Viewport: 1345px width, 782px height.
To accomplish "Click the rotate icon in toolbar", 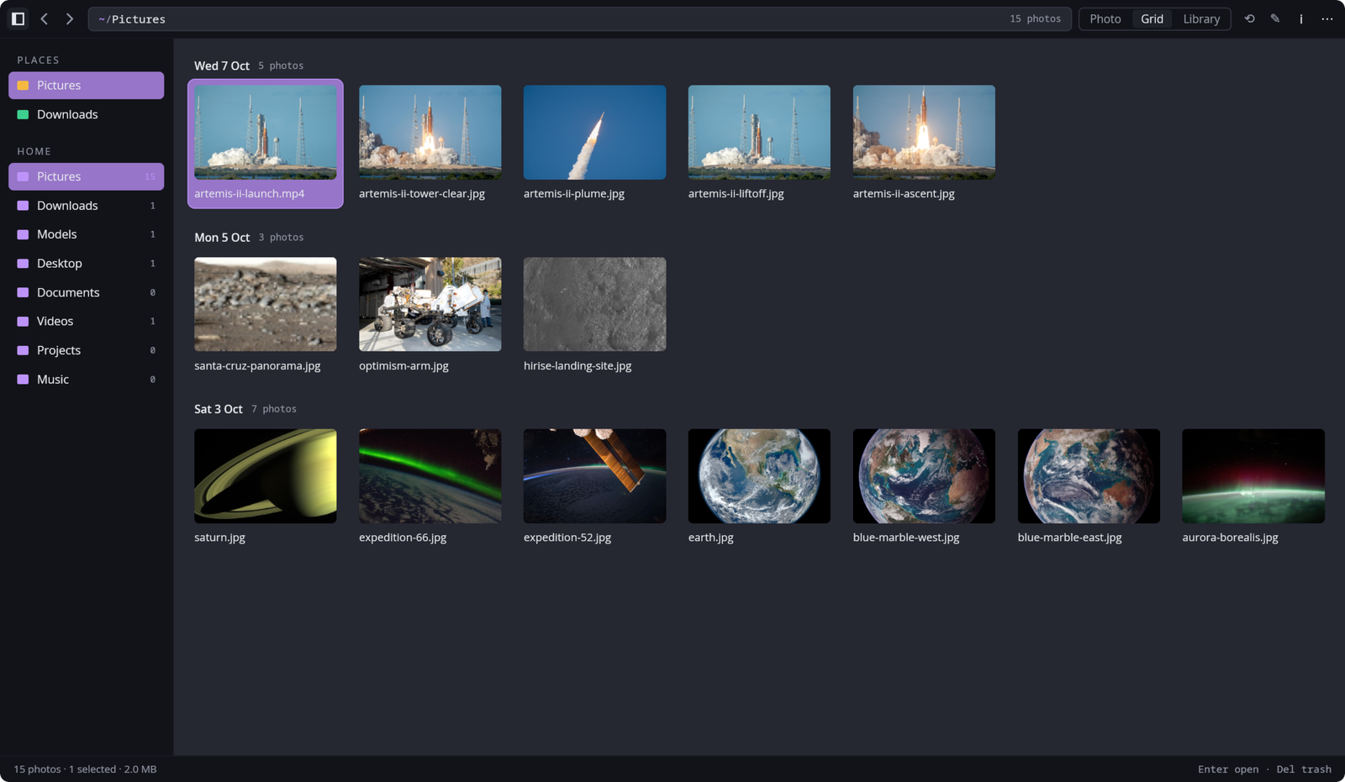I will click(x=1249, y=18).
